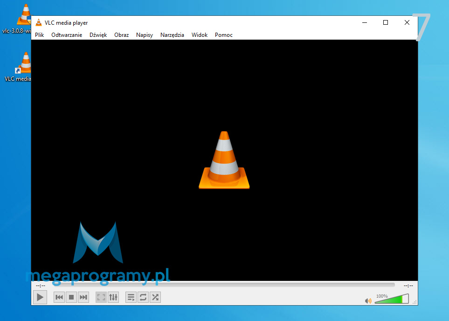Mute audio using speaker icon
The height and width of the screenshot is (321, 449).
[368, 300]
